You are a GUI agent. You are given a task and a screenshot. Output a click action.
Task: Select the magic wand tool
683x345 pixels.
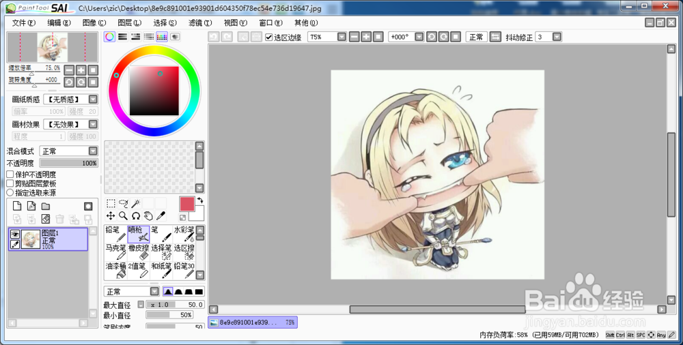click(136, 204)
